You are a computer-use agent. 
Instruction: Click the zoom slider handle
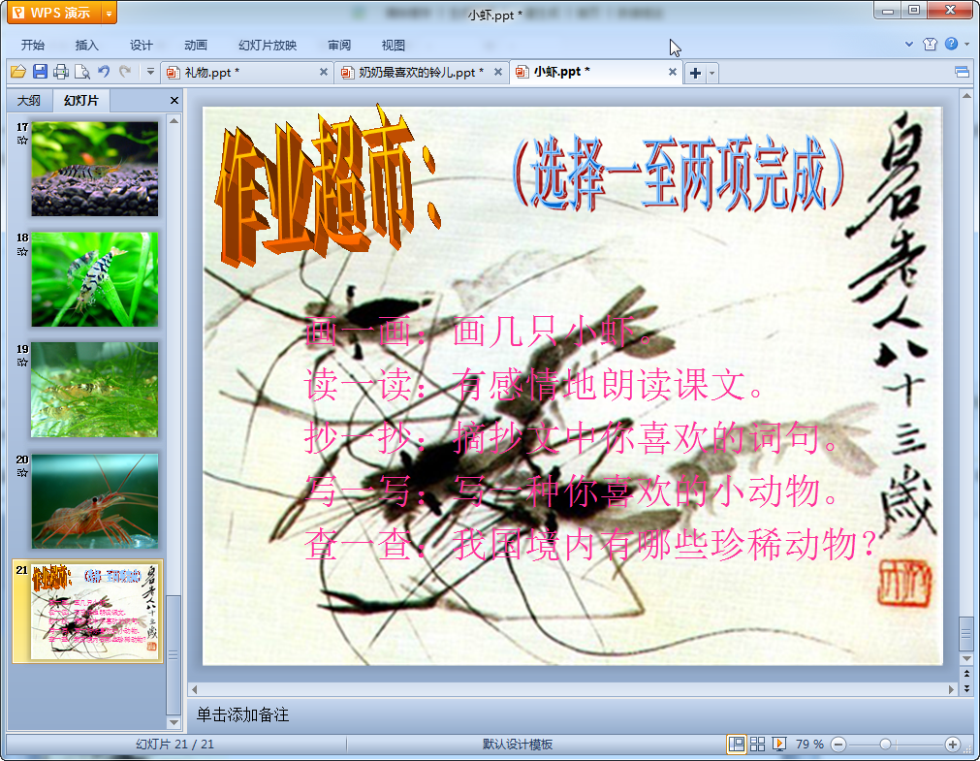point(885,745)
